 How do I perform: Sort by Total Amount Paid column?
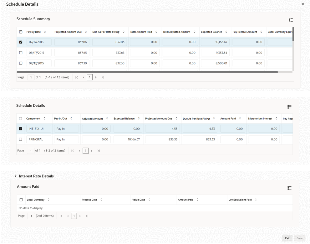[156, 32]
